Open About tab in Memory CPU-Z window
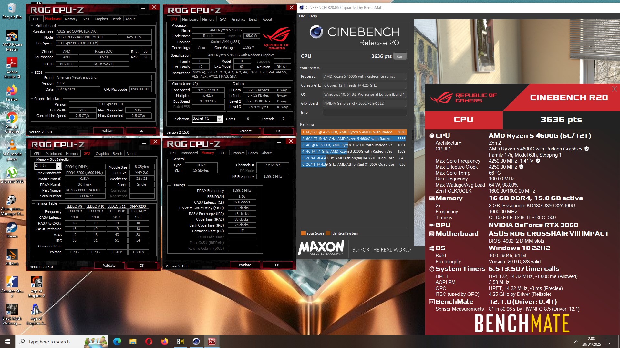Screen dimensions: 620x348 267,153
